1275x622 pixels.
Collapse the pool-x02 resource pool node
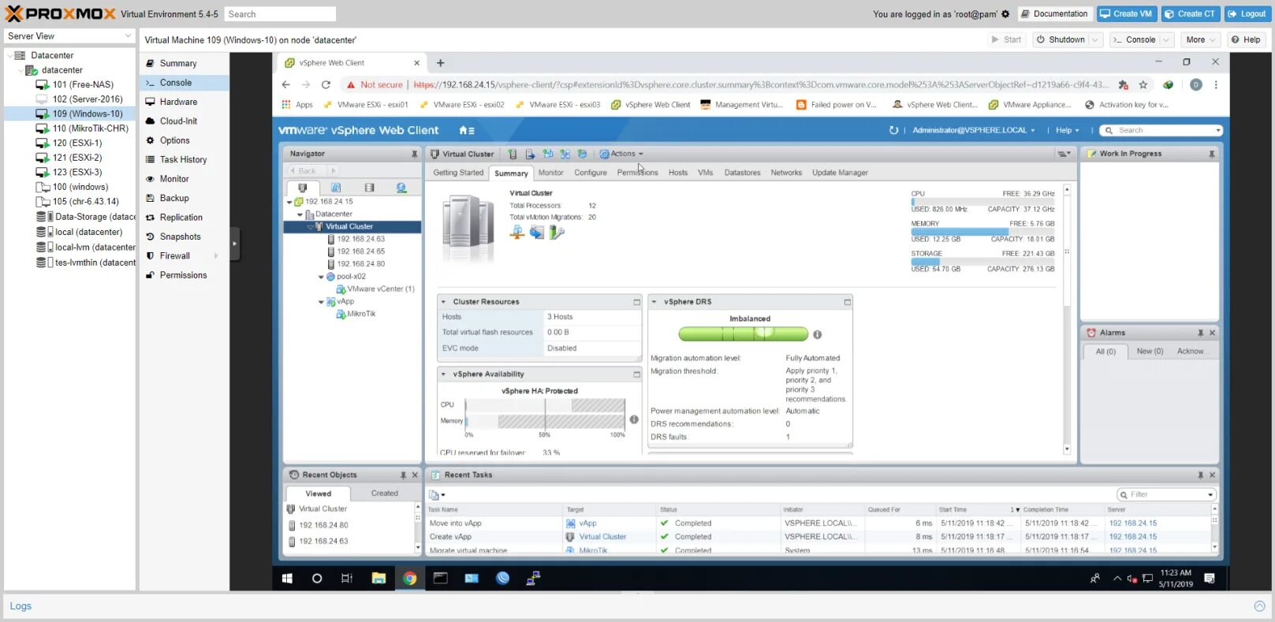tap(321, 277)
